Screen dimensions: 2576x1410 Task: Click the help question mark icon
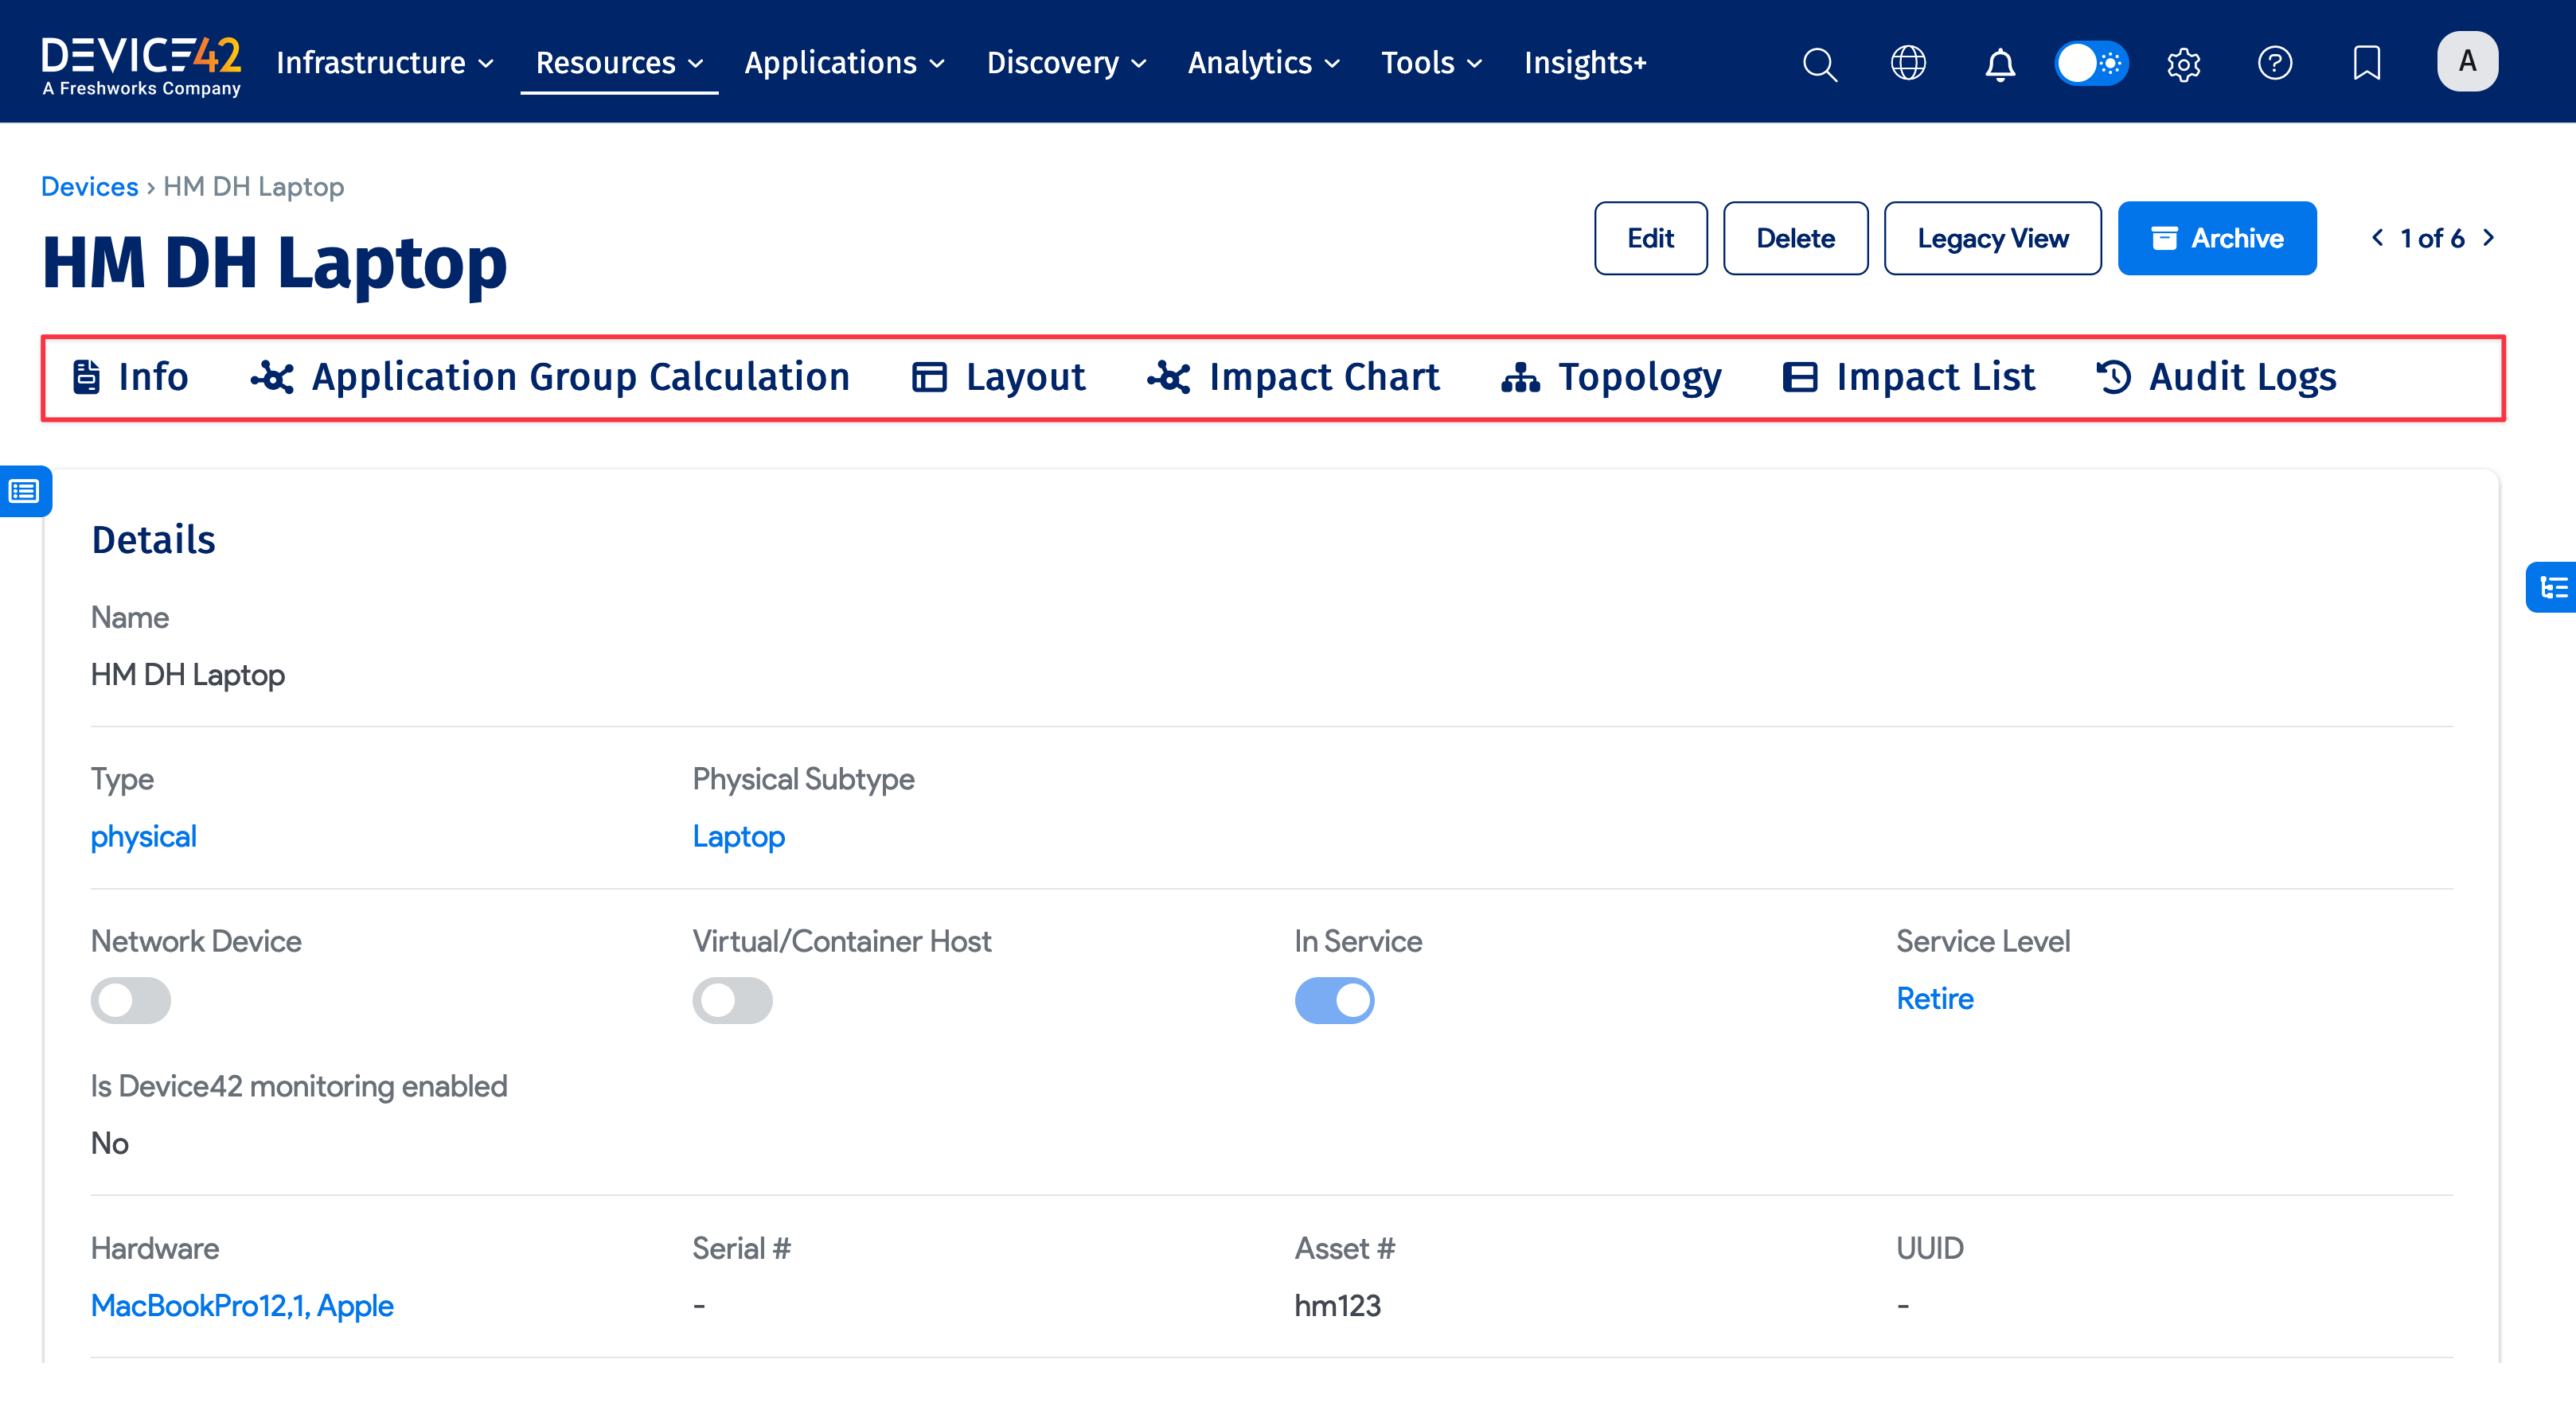tap(2275, 63)
